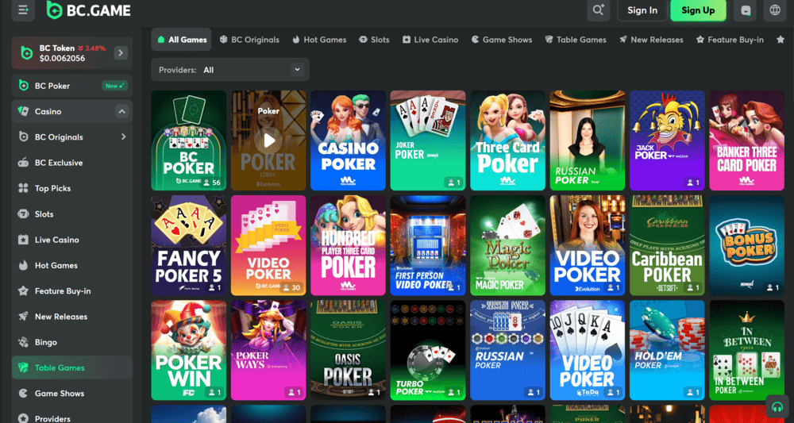Click the Providers icon in the sidebar
794x423 pixels.
tap(23, 418)
